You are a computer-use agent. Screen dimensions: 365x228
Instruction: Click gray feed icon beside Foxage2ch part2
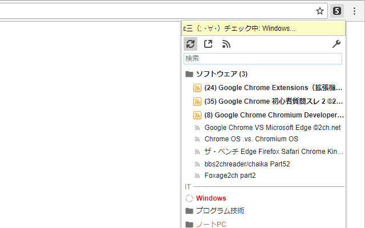pyautogui.click(x=197, y=176)
